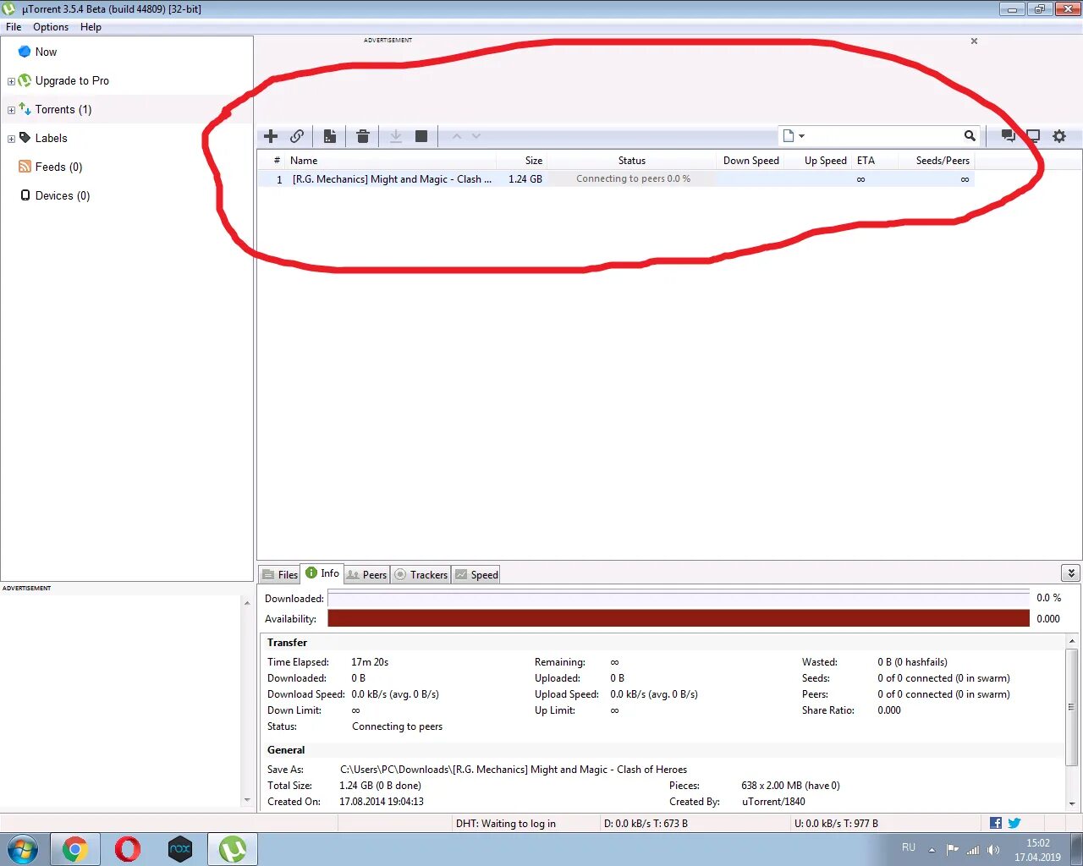This screenshot has height=866, width=1083.
Task: Sort by Seeds/Peers column header
Action: 938,161
